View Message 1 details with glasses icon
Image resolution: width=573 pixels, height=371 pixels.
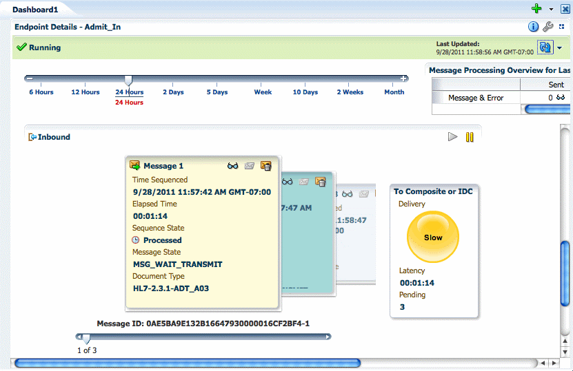point(233,166)
